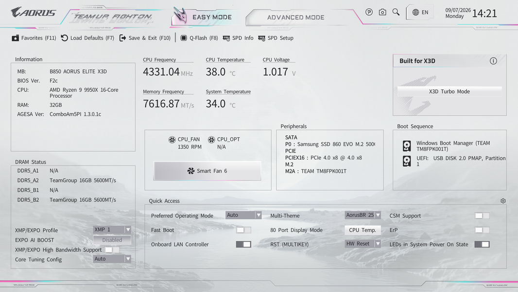Click the Load Defaults (F7) icon
The image size is (518, 292).
tap(65, 38)
